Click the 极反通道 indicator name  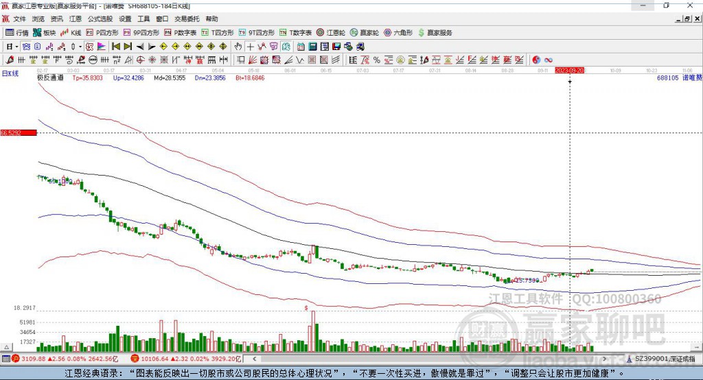(x=50, y=78)
